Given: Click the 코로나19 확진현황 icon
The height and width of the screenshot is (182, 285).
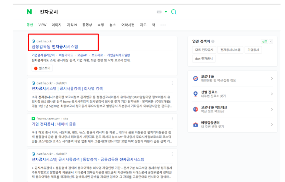Looking at the screenshot, I should [195, 78].
